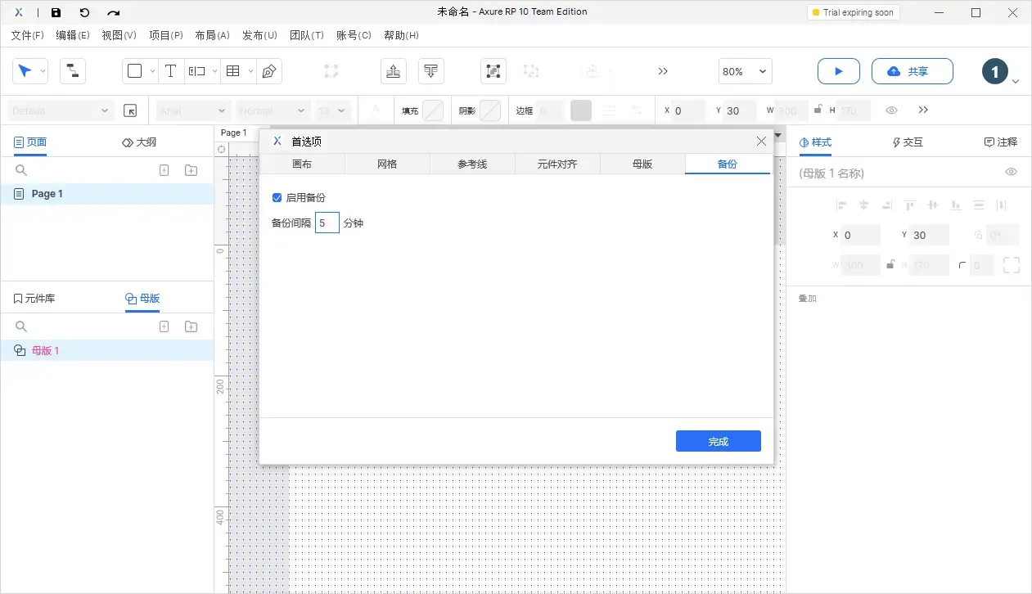Open the 80% zoom dropdown
Image resolution: width=1032 pixels, height=594 pixels.
point(745,71)
